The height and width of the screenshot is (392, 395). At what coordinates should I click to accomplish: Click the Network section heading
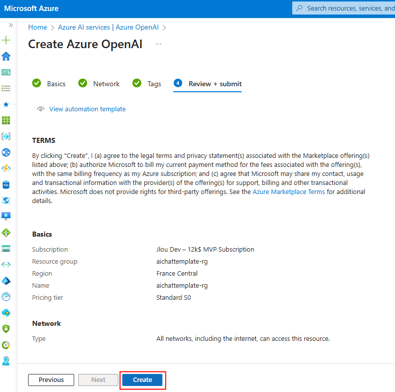tap(46, 323)
